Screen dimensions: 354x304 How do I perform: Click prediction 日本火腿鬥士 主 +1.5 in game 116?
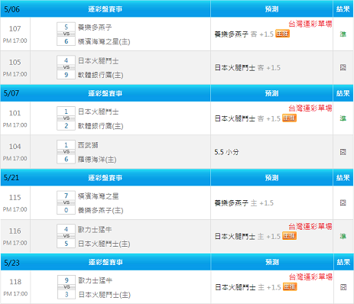248,236
